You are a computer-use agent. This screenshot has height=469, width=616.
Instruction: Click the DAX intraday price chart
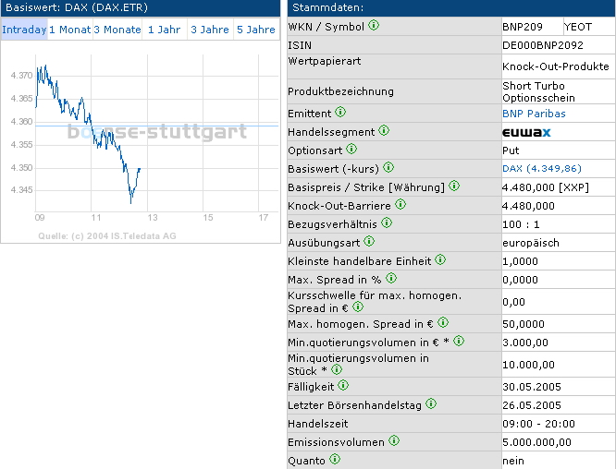[141, 139]
